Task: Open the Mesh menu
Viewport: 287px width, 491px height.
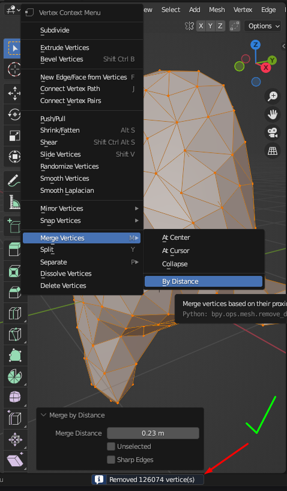Action: pyautogui.click(x=217, y=10)
